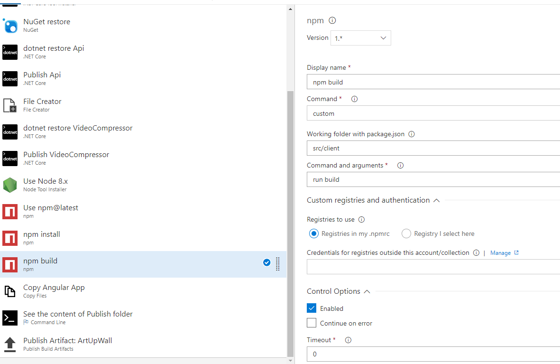
Task: Show info for the Timeout field
Action: (x=348, y=340)
